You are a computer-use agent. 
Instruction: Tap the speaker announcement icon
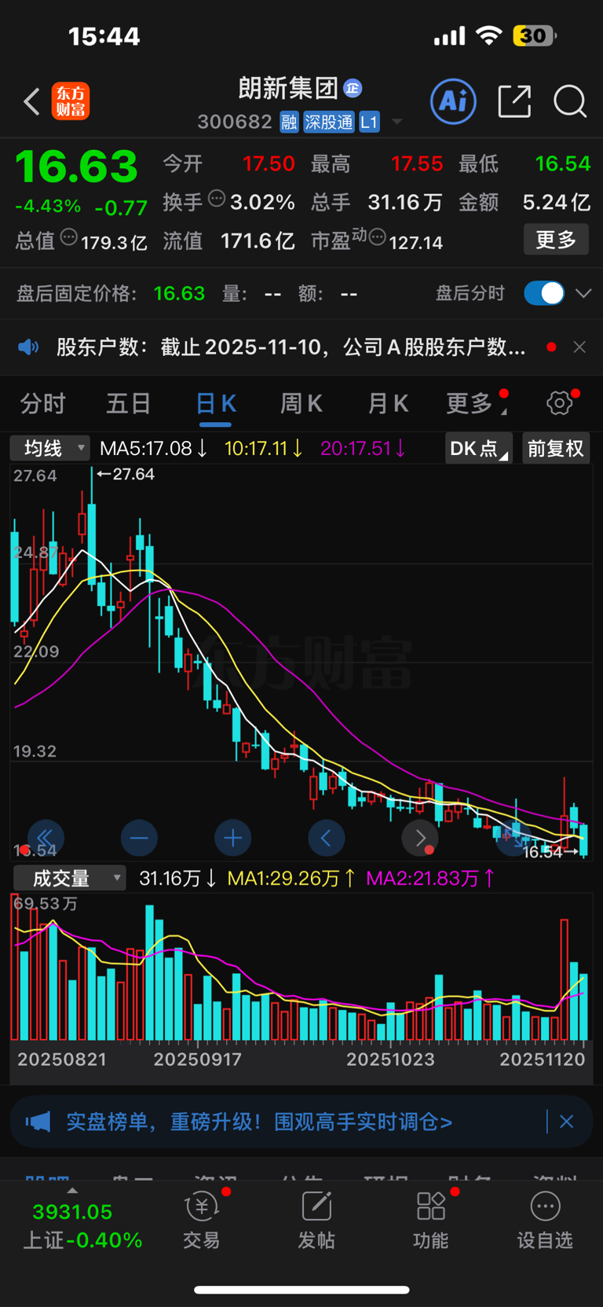(28, 347)
